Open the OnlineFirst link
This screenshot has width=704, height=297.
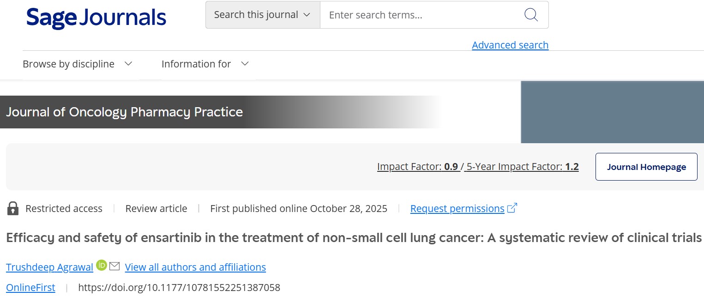30,287
